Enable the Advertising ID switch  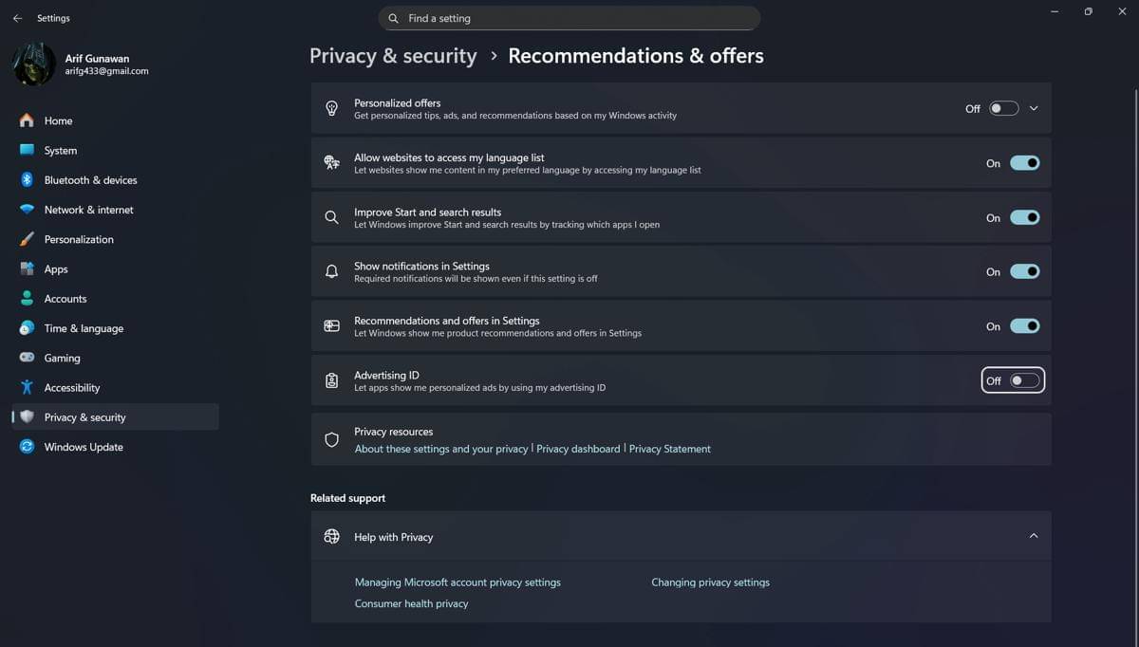(x=1024, y=380)
